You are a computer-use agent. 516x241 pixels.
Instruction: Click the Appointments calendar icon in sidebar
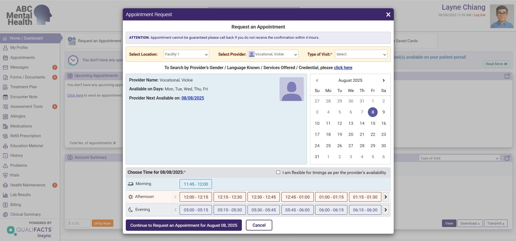tap(5, 58)
